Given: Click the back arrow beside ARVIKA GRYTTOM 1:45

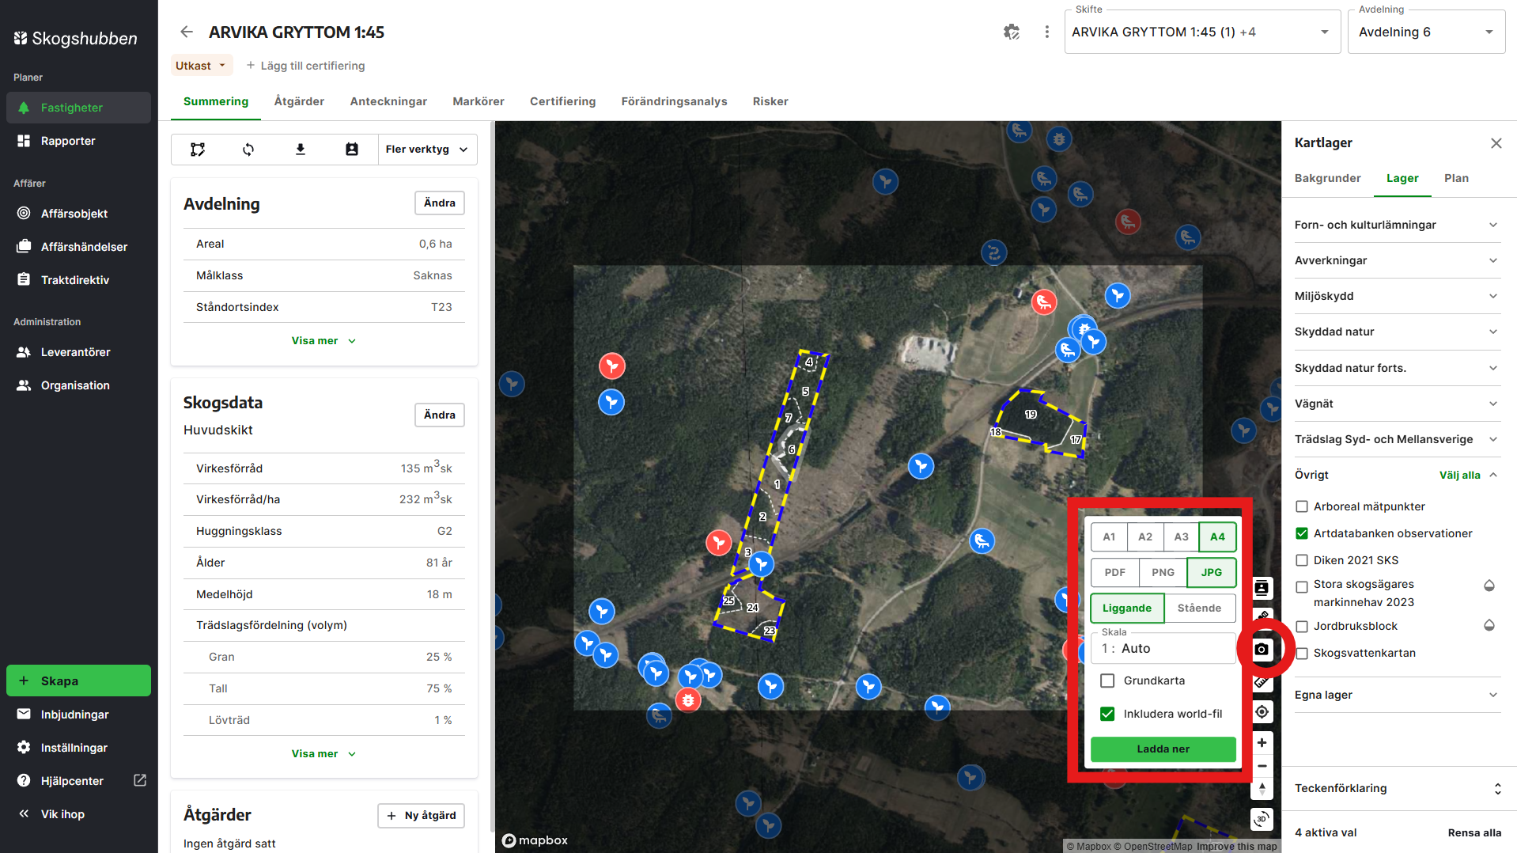Looking at the screenshot, I should point(187,32).
